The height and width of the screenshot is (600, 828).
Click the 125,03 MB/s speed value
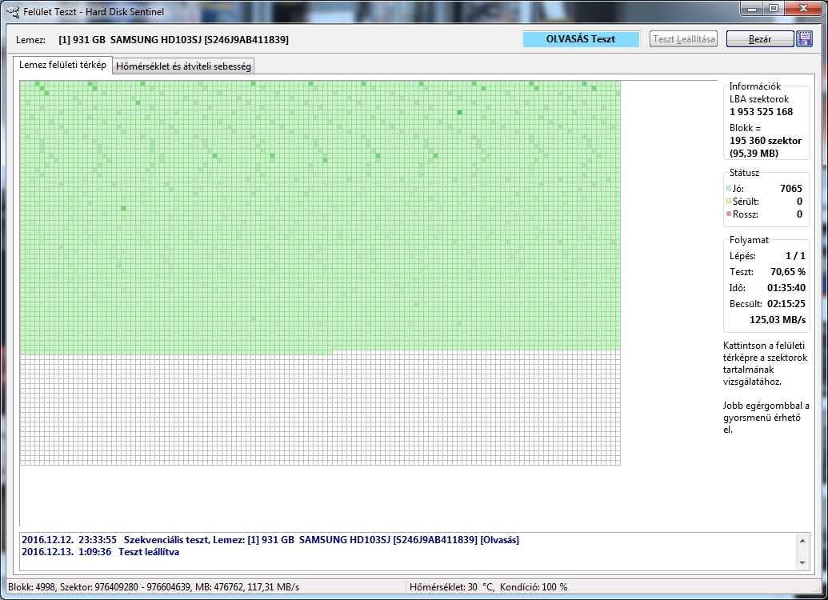click(778, 319)
